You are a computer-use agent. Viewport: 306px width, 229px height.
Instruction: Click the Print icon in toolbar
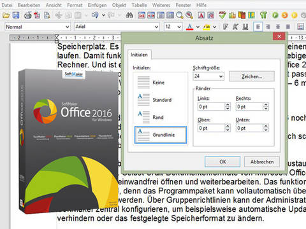coord(27,15)
